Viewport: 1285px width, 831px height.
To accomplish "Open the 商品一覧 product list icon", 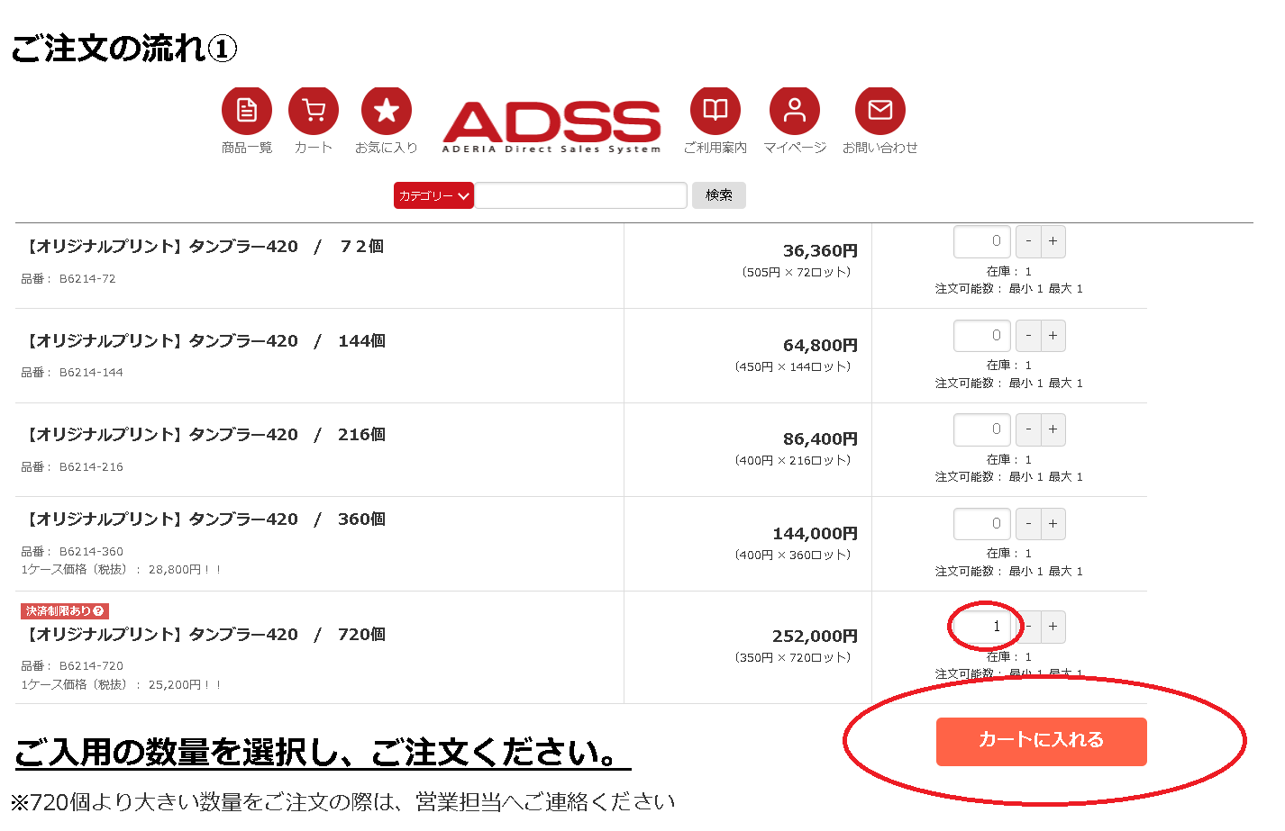I will pos(246,111).
